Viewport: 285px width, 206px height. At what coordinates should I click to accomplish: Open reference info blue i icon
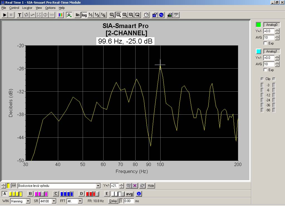tap(139, 194)
